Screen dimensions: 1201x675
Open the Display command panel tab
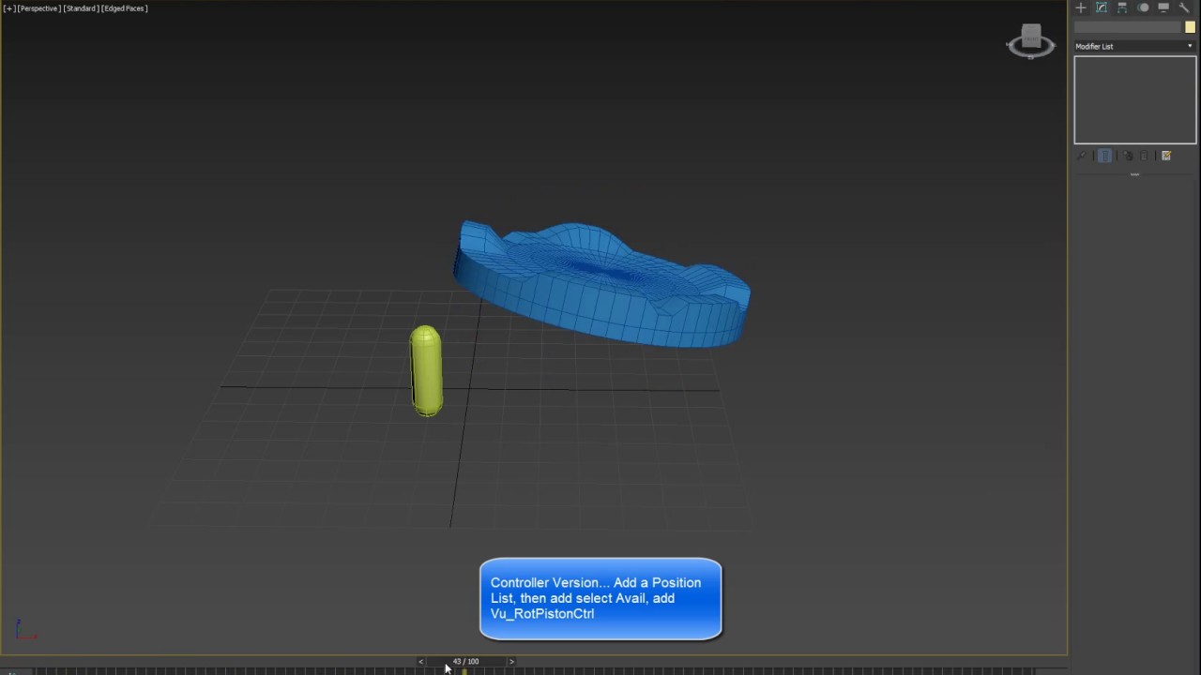click(1163, 7)
